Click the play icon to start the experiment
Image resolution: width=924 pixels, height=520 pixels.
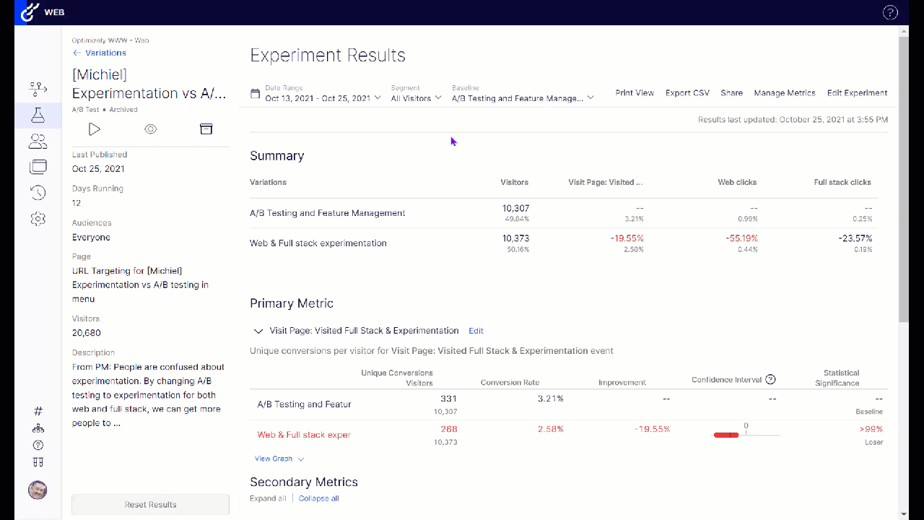point(95,129)
